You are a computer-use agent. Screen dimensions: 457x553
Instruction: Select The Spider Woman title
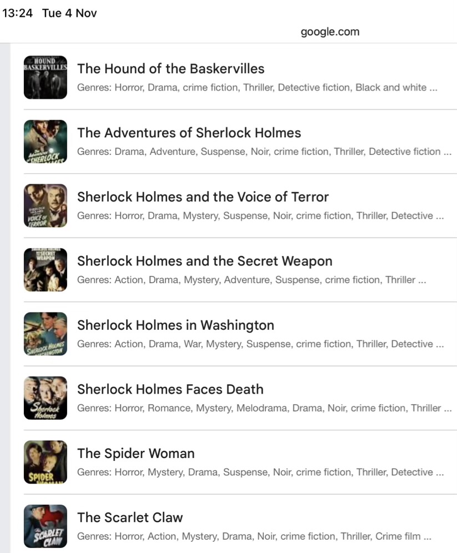pyautogui.click(x=135, y=454)
